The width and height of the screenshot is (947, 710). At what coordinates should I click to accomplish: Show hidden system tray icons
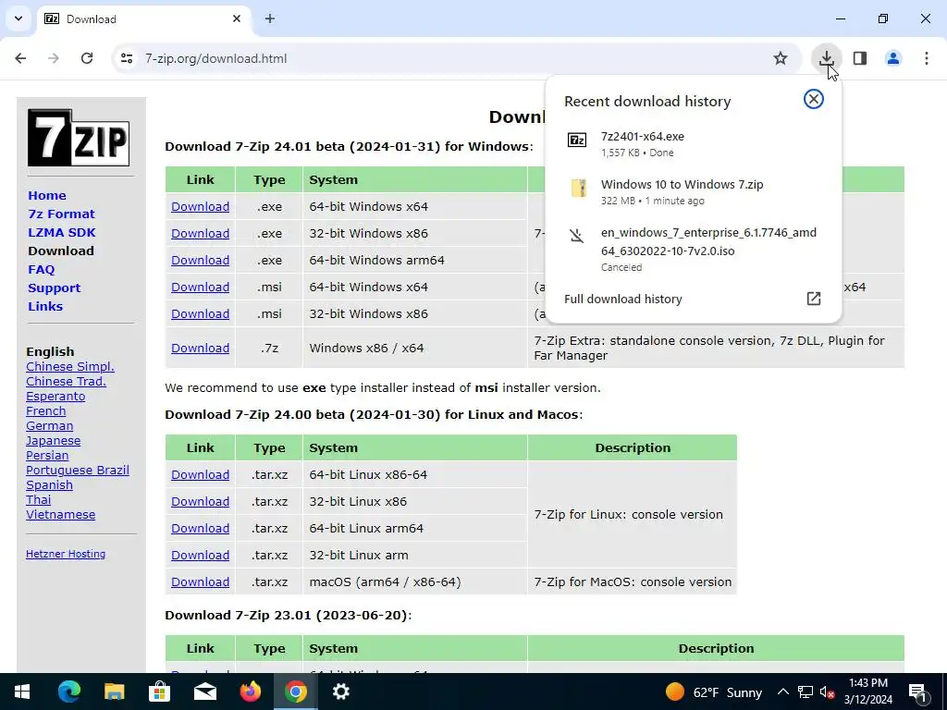pyautogui.click(x=782, y=692)
